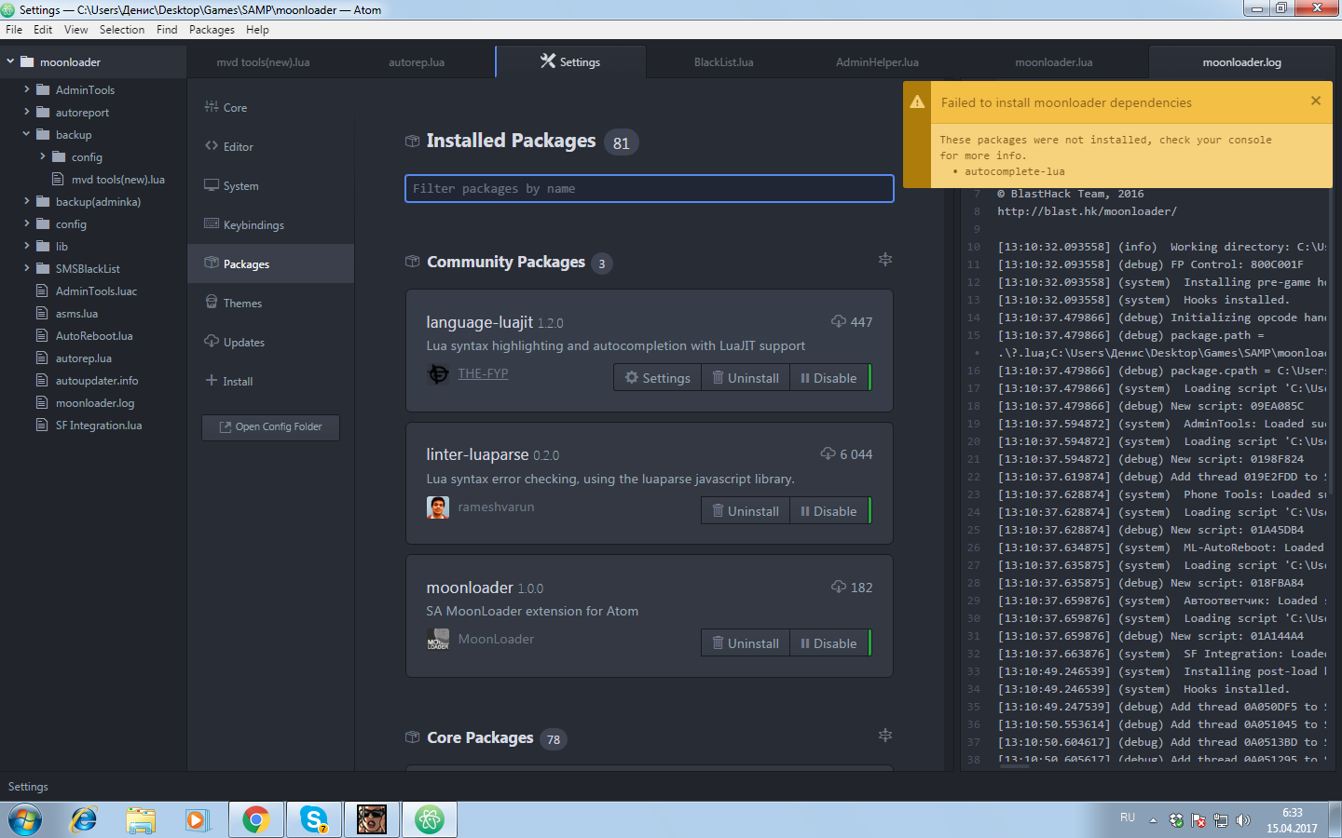Select the Packages settings section
This screenshot has height=838, width=1342.
tap(270, 264)
